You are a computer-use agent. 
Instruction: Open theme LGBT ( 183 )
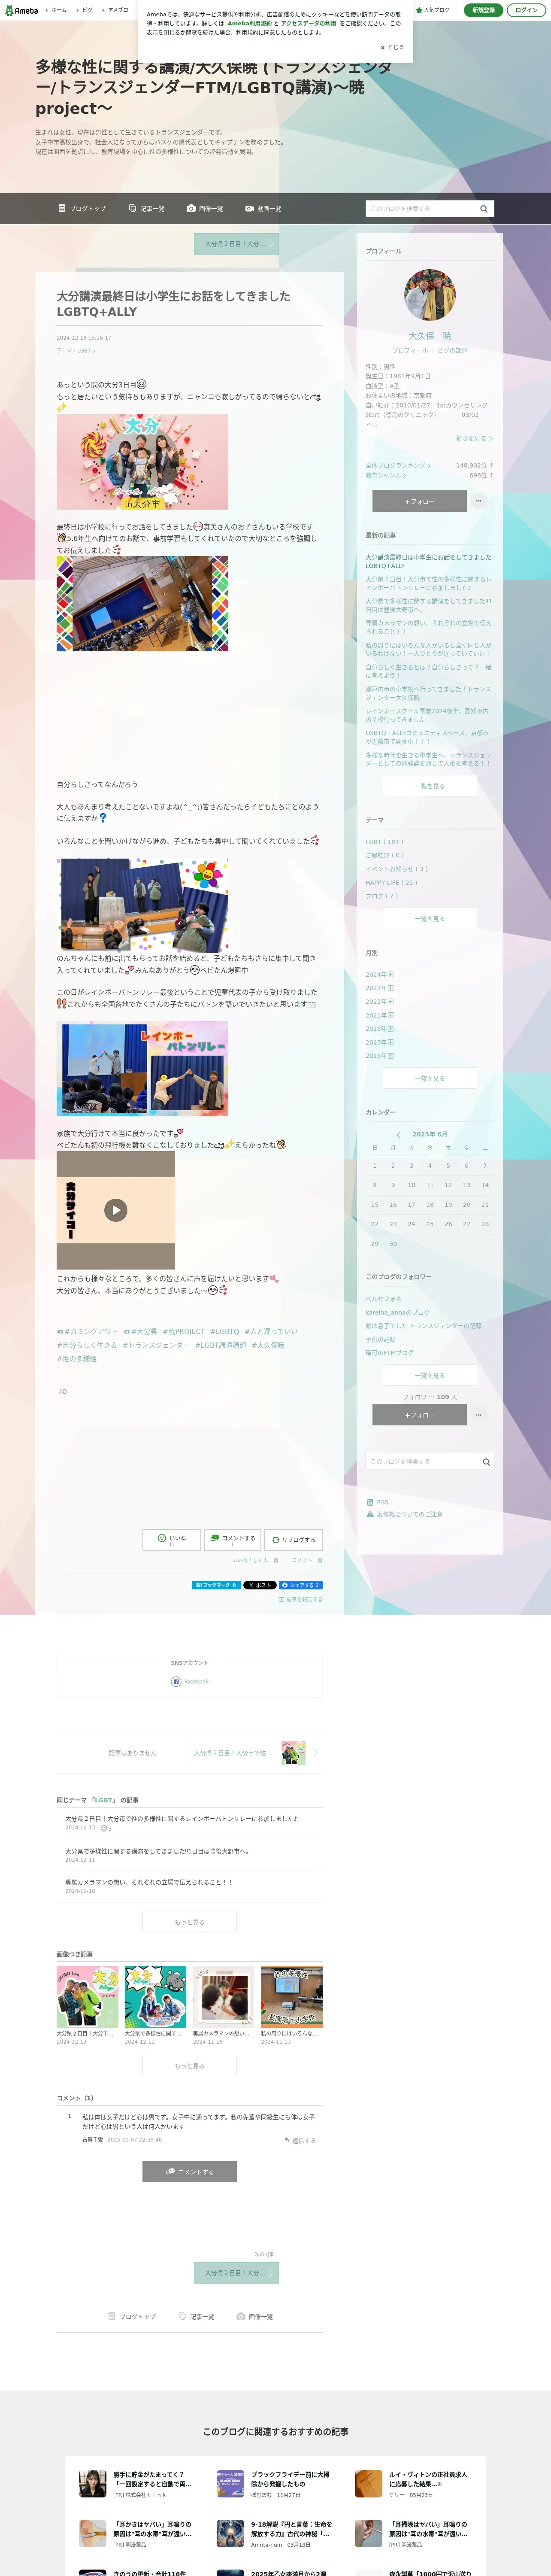point(384,842)
